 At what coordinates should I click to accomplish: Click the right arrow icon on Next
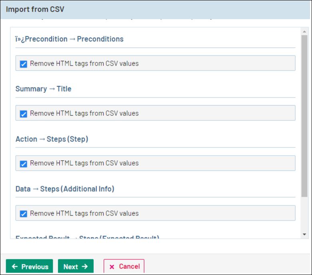[84, 267]
